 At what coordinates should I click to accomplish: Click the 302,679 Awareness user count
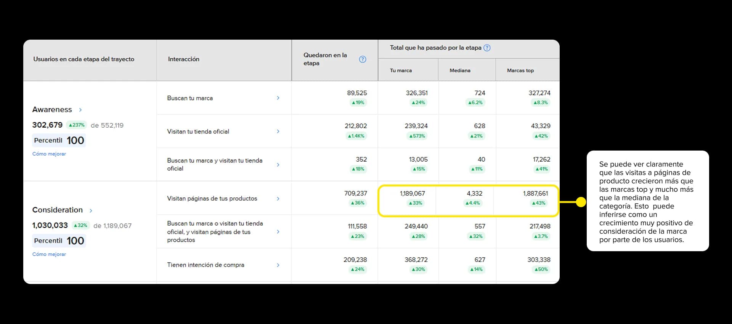tap(47, 125)
